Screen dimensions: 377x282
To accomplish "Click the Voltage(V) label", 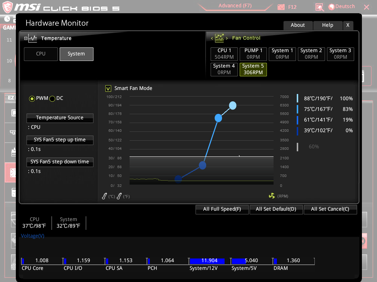I will pos(33,236).
